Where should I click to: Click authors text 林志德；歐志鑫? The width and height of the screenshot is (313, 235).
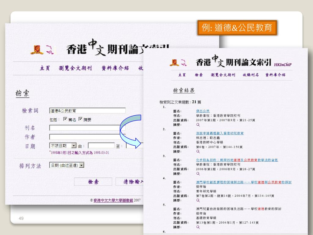coord(208,138)
